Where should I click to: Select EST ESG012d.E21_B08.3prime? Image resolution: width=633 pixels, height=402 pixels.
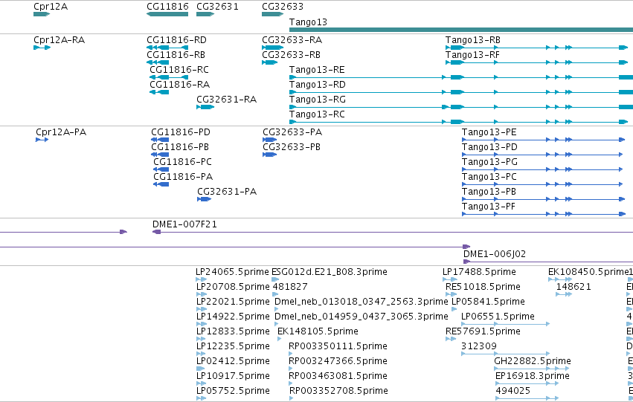(x=330, y=272)
